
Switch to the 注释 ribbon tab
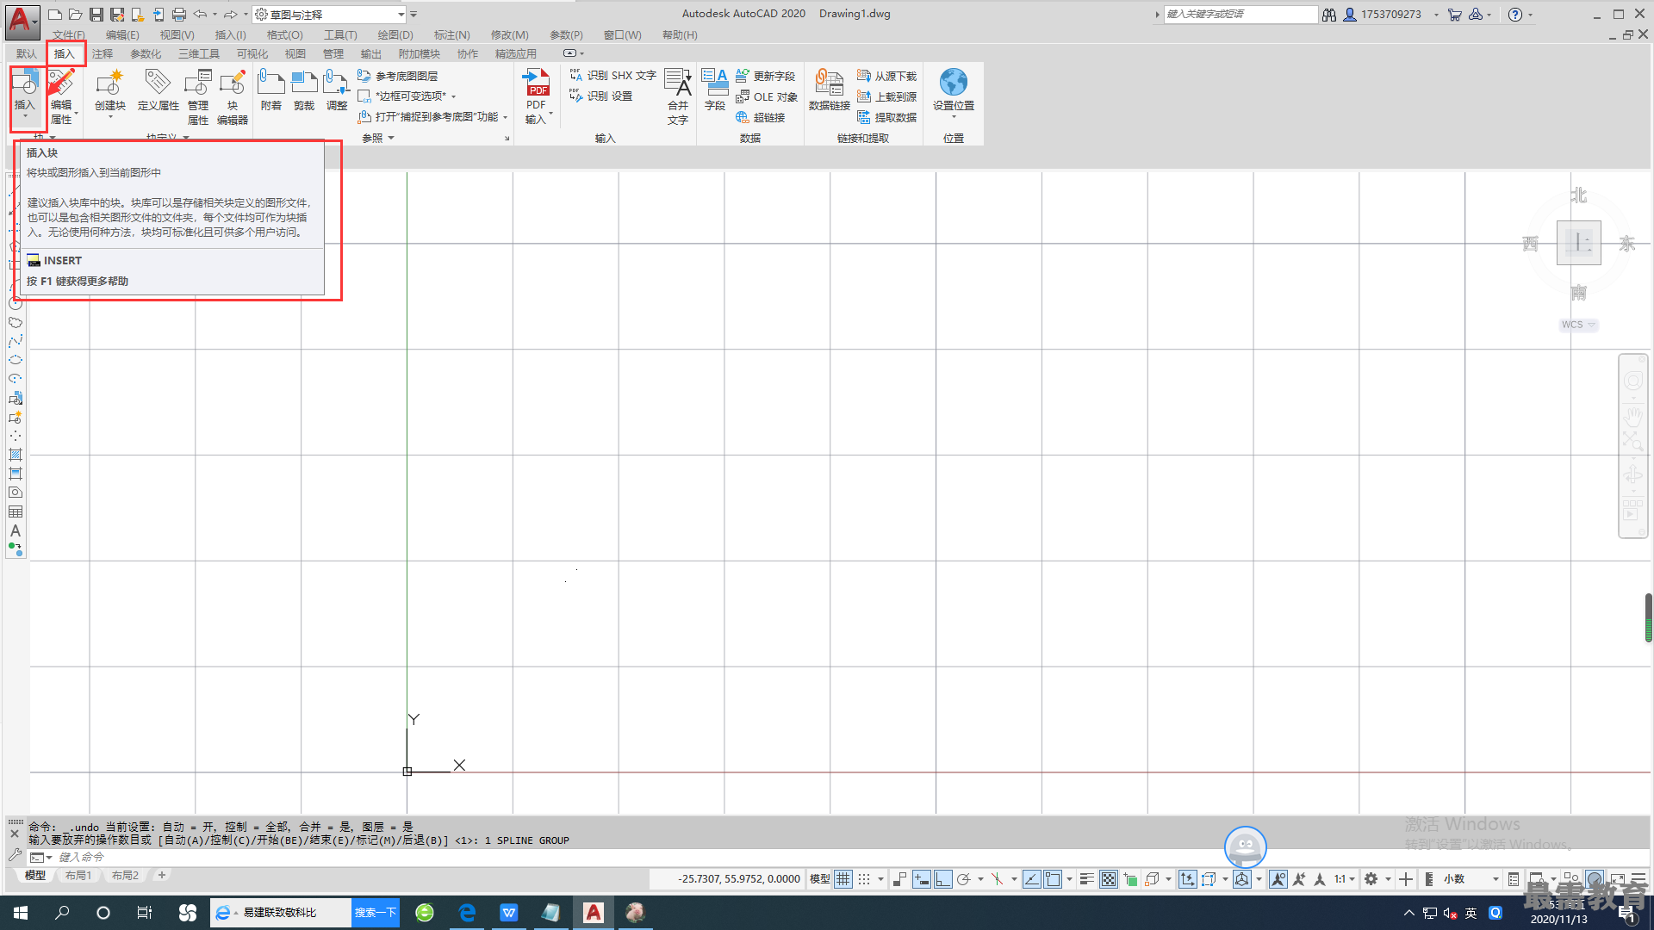103,53
